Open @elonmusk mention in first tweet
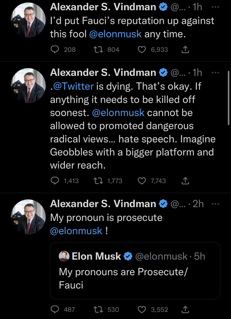 tap(115, 34)
